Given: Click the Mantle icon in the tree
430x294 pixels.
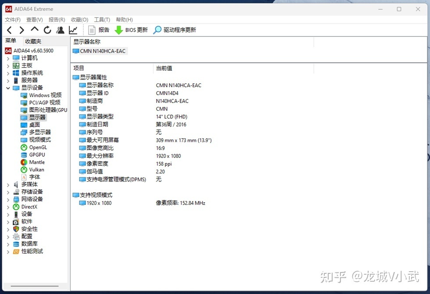Looking at the screenshot, I should coord(24,162).
